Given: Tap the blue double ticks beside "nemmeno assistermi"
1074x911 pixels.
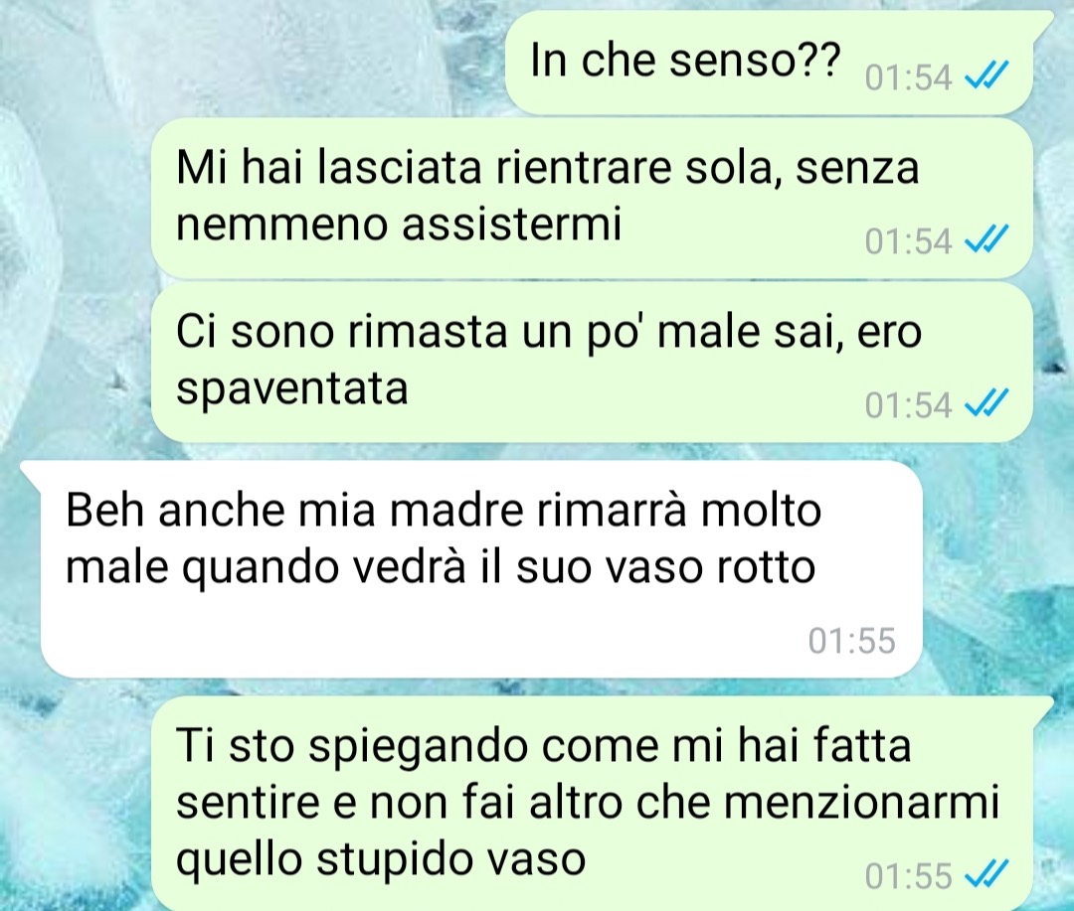Looking at the screenshot, I should click(x=986, y=239).
